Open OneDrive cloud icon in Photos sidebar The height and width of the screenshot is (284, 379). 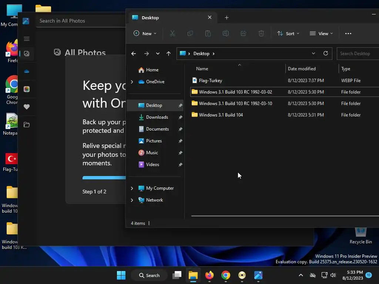coord(27,71)
